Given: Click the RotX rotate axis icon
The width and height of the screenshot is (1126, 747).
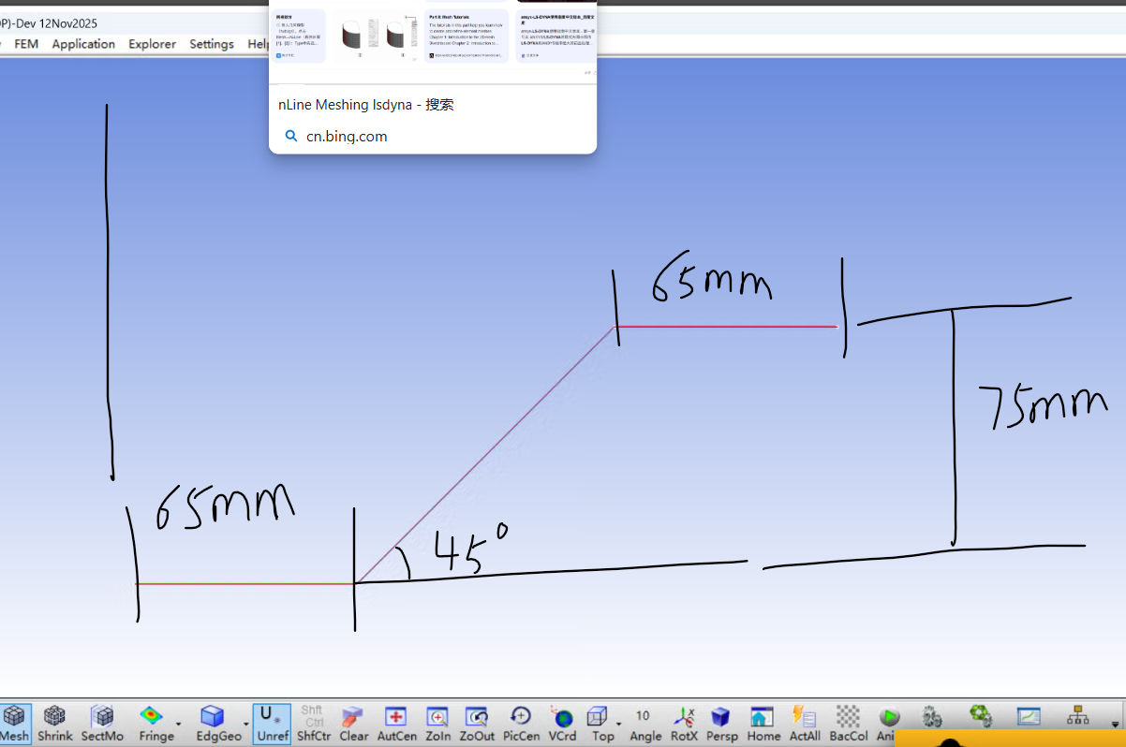Looking at the screenshot, I should point(684,723).
